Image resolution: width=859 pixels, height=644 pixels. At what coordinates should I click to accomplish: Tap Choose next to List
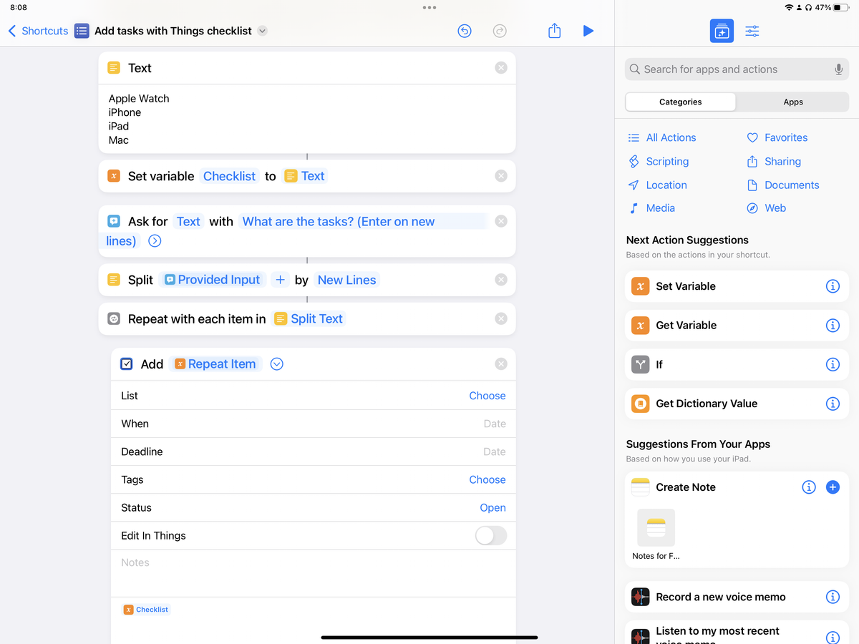click(x=487, y=395)
